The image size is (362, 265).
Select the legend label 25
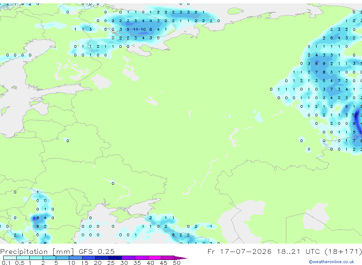(111, 263)
